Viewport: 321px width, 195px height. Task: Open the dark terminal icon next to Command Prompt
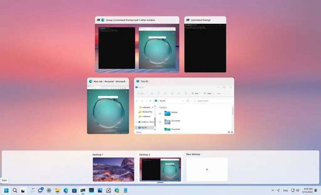91,191
